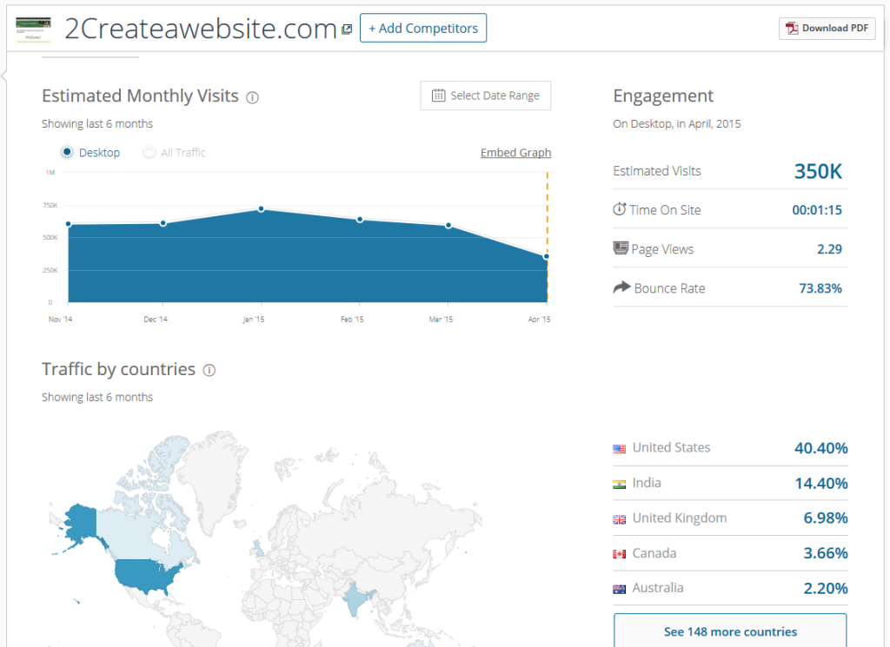This screenshot has height=647, width=890.
Task: Click the Canada flag icon
Action: [x=619, y=554]
